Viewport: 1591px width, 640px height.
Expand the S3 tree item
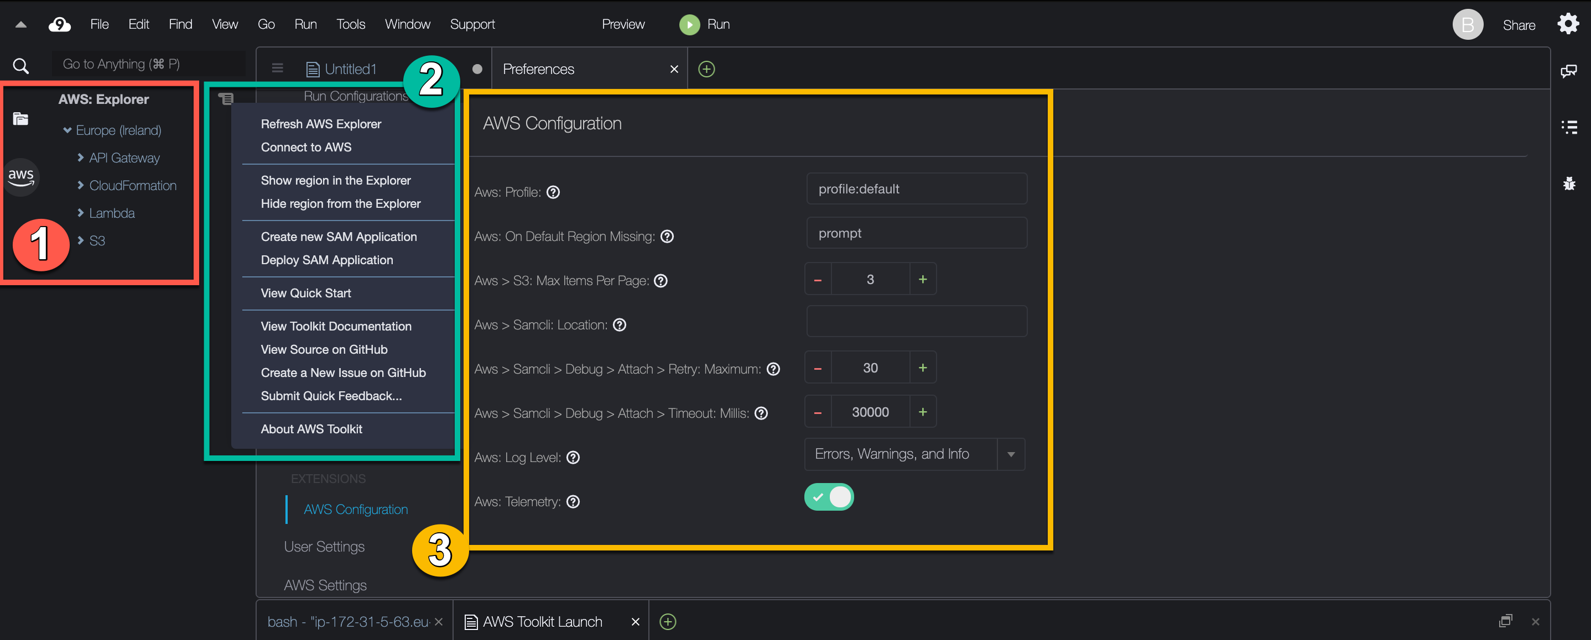(82, 240)
